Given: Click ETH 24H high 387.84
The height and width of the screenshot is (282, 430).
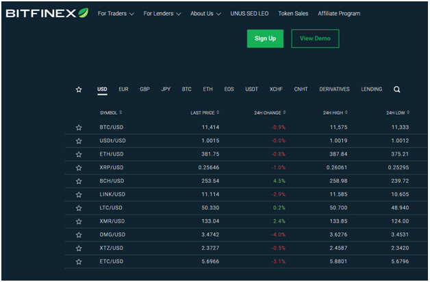Looking at the screenshot, I should point(338,154).
